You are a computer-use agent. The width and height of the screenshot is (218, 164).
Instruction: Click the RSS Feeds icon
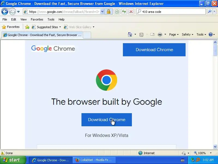point(141,35)
